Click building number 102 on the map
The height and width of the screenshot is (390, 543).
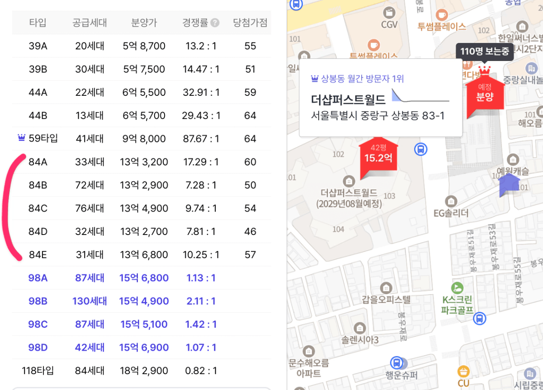point(338,154)
